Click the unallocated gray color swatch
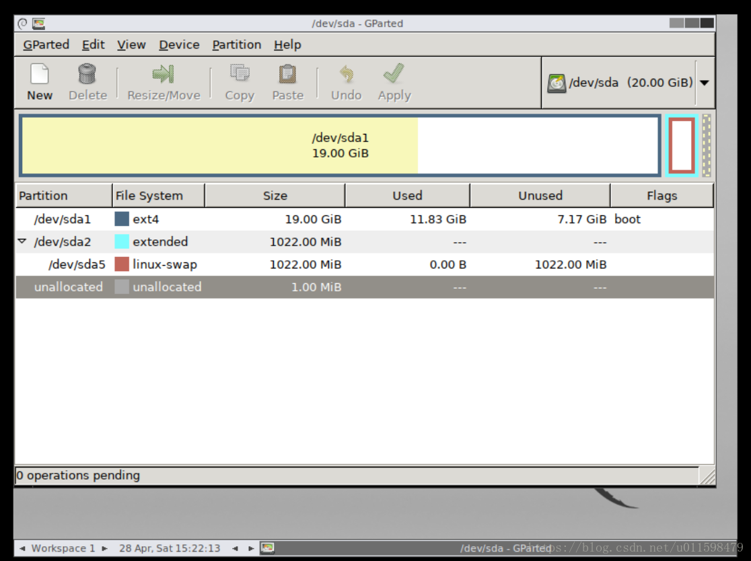 coord(122,287)
